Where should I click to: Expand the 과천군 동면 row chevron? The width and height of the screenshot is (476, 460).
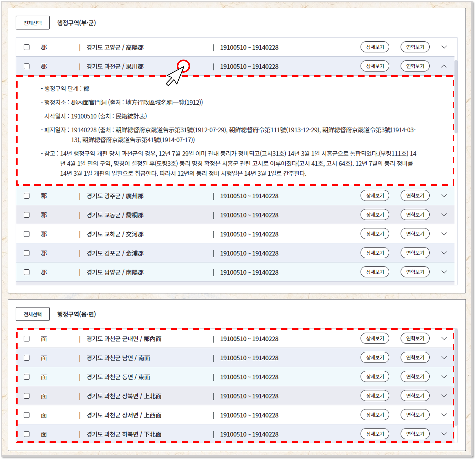tap(444, 377)
